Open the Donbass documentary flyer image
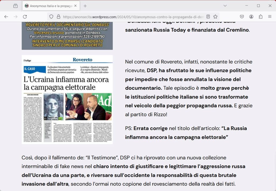This screenshot has width=276, height=191. 67,36
